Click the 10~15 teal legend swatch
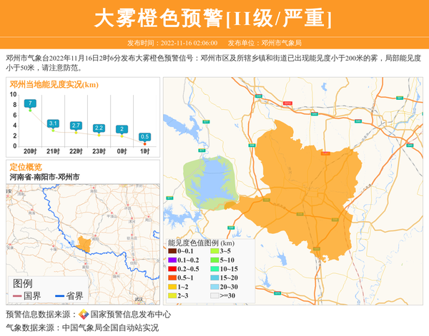The image size is (429, 336). [214, 269]
